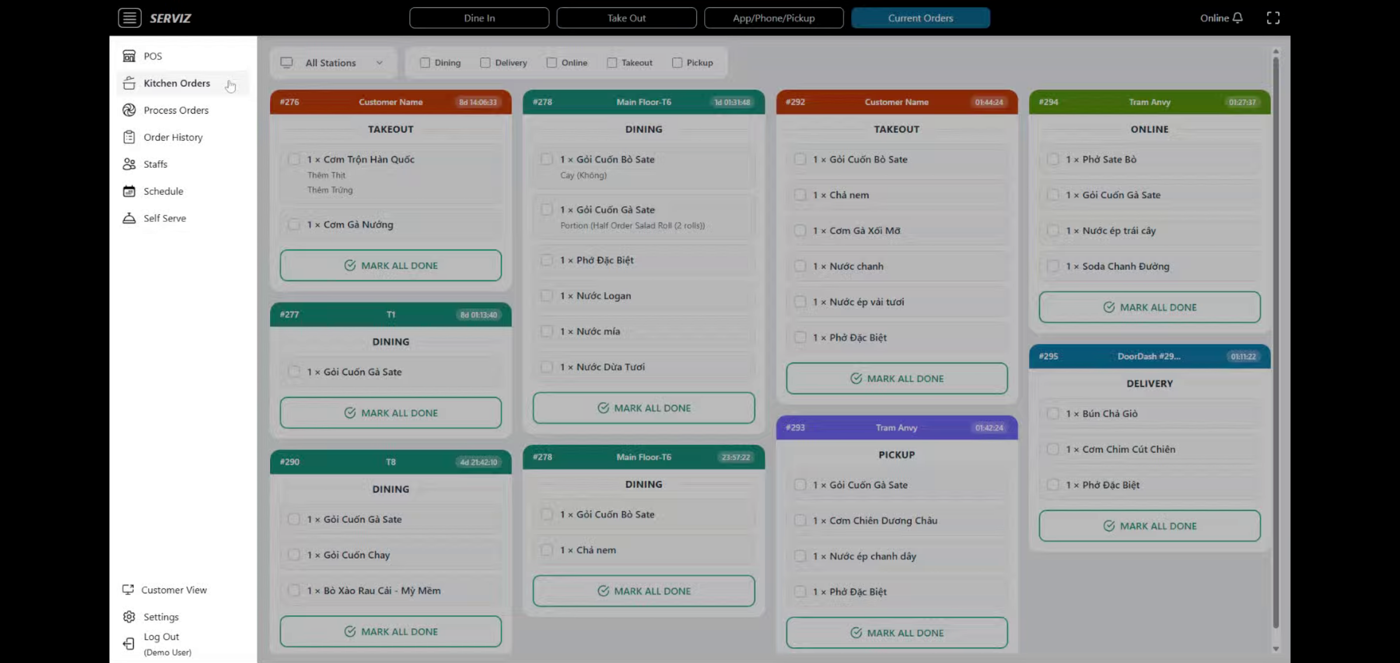Viewport: 1400px width, 663px height.
Task: Click the notification bell icon
Action: click(x=1238, y=18)
